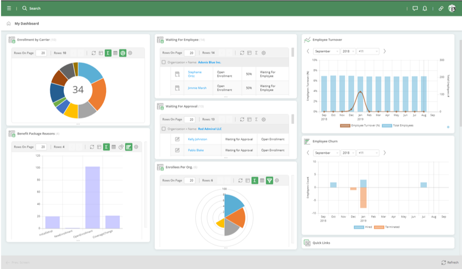Check the Red Admiral LLC organization checkbox

click(163, 129)
